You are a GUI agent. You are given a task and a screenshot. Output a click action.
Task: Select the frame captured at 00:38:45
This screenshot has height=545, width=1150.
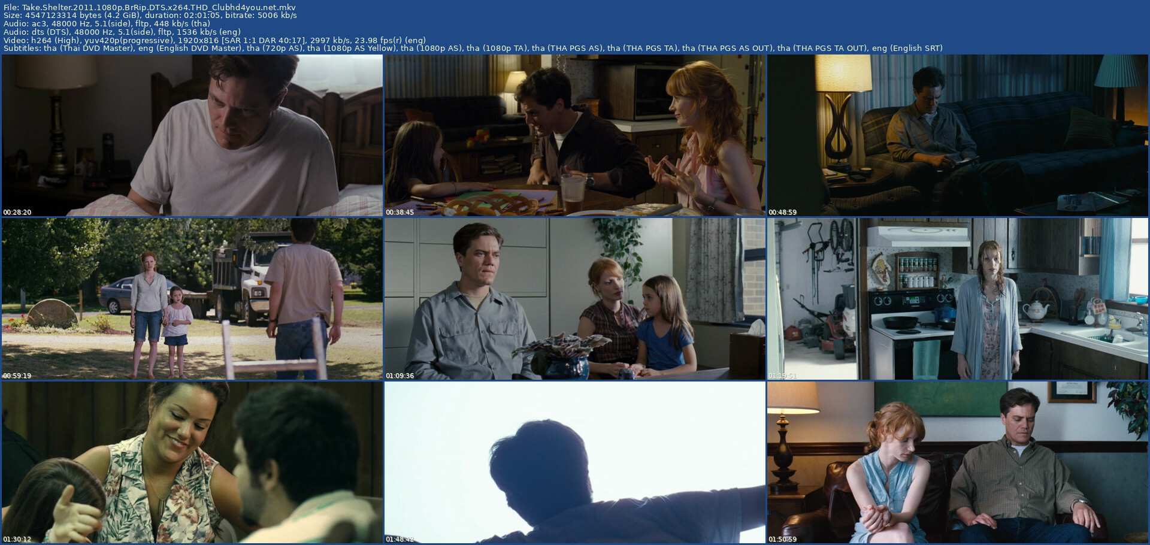575,135
